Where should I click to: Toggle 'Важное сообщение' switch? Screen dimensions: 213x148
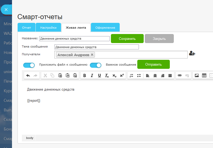click(95, 65)
